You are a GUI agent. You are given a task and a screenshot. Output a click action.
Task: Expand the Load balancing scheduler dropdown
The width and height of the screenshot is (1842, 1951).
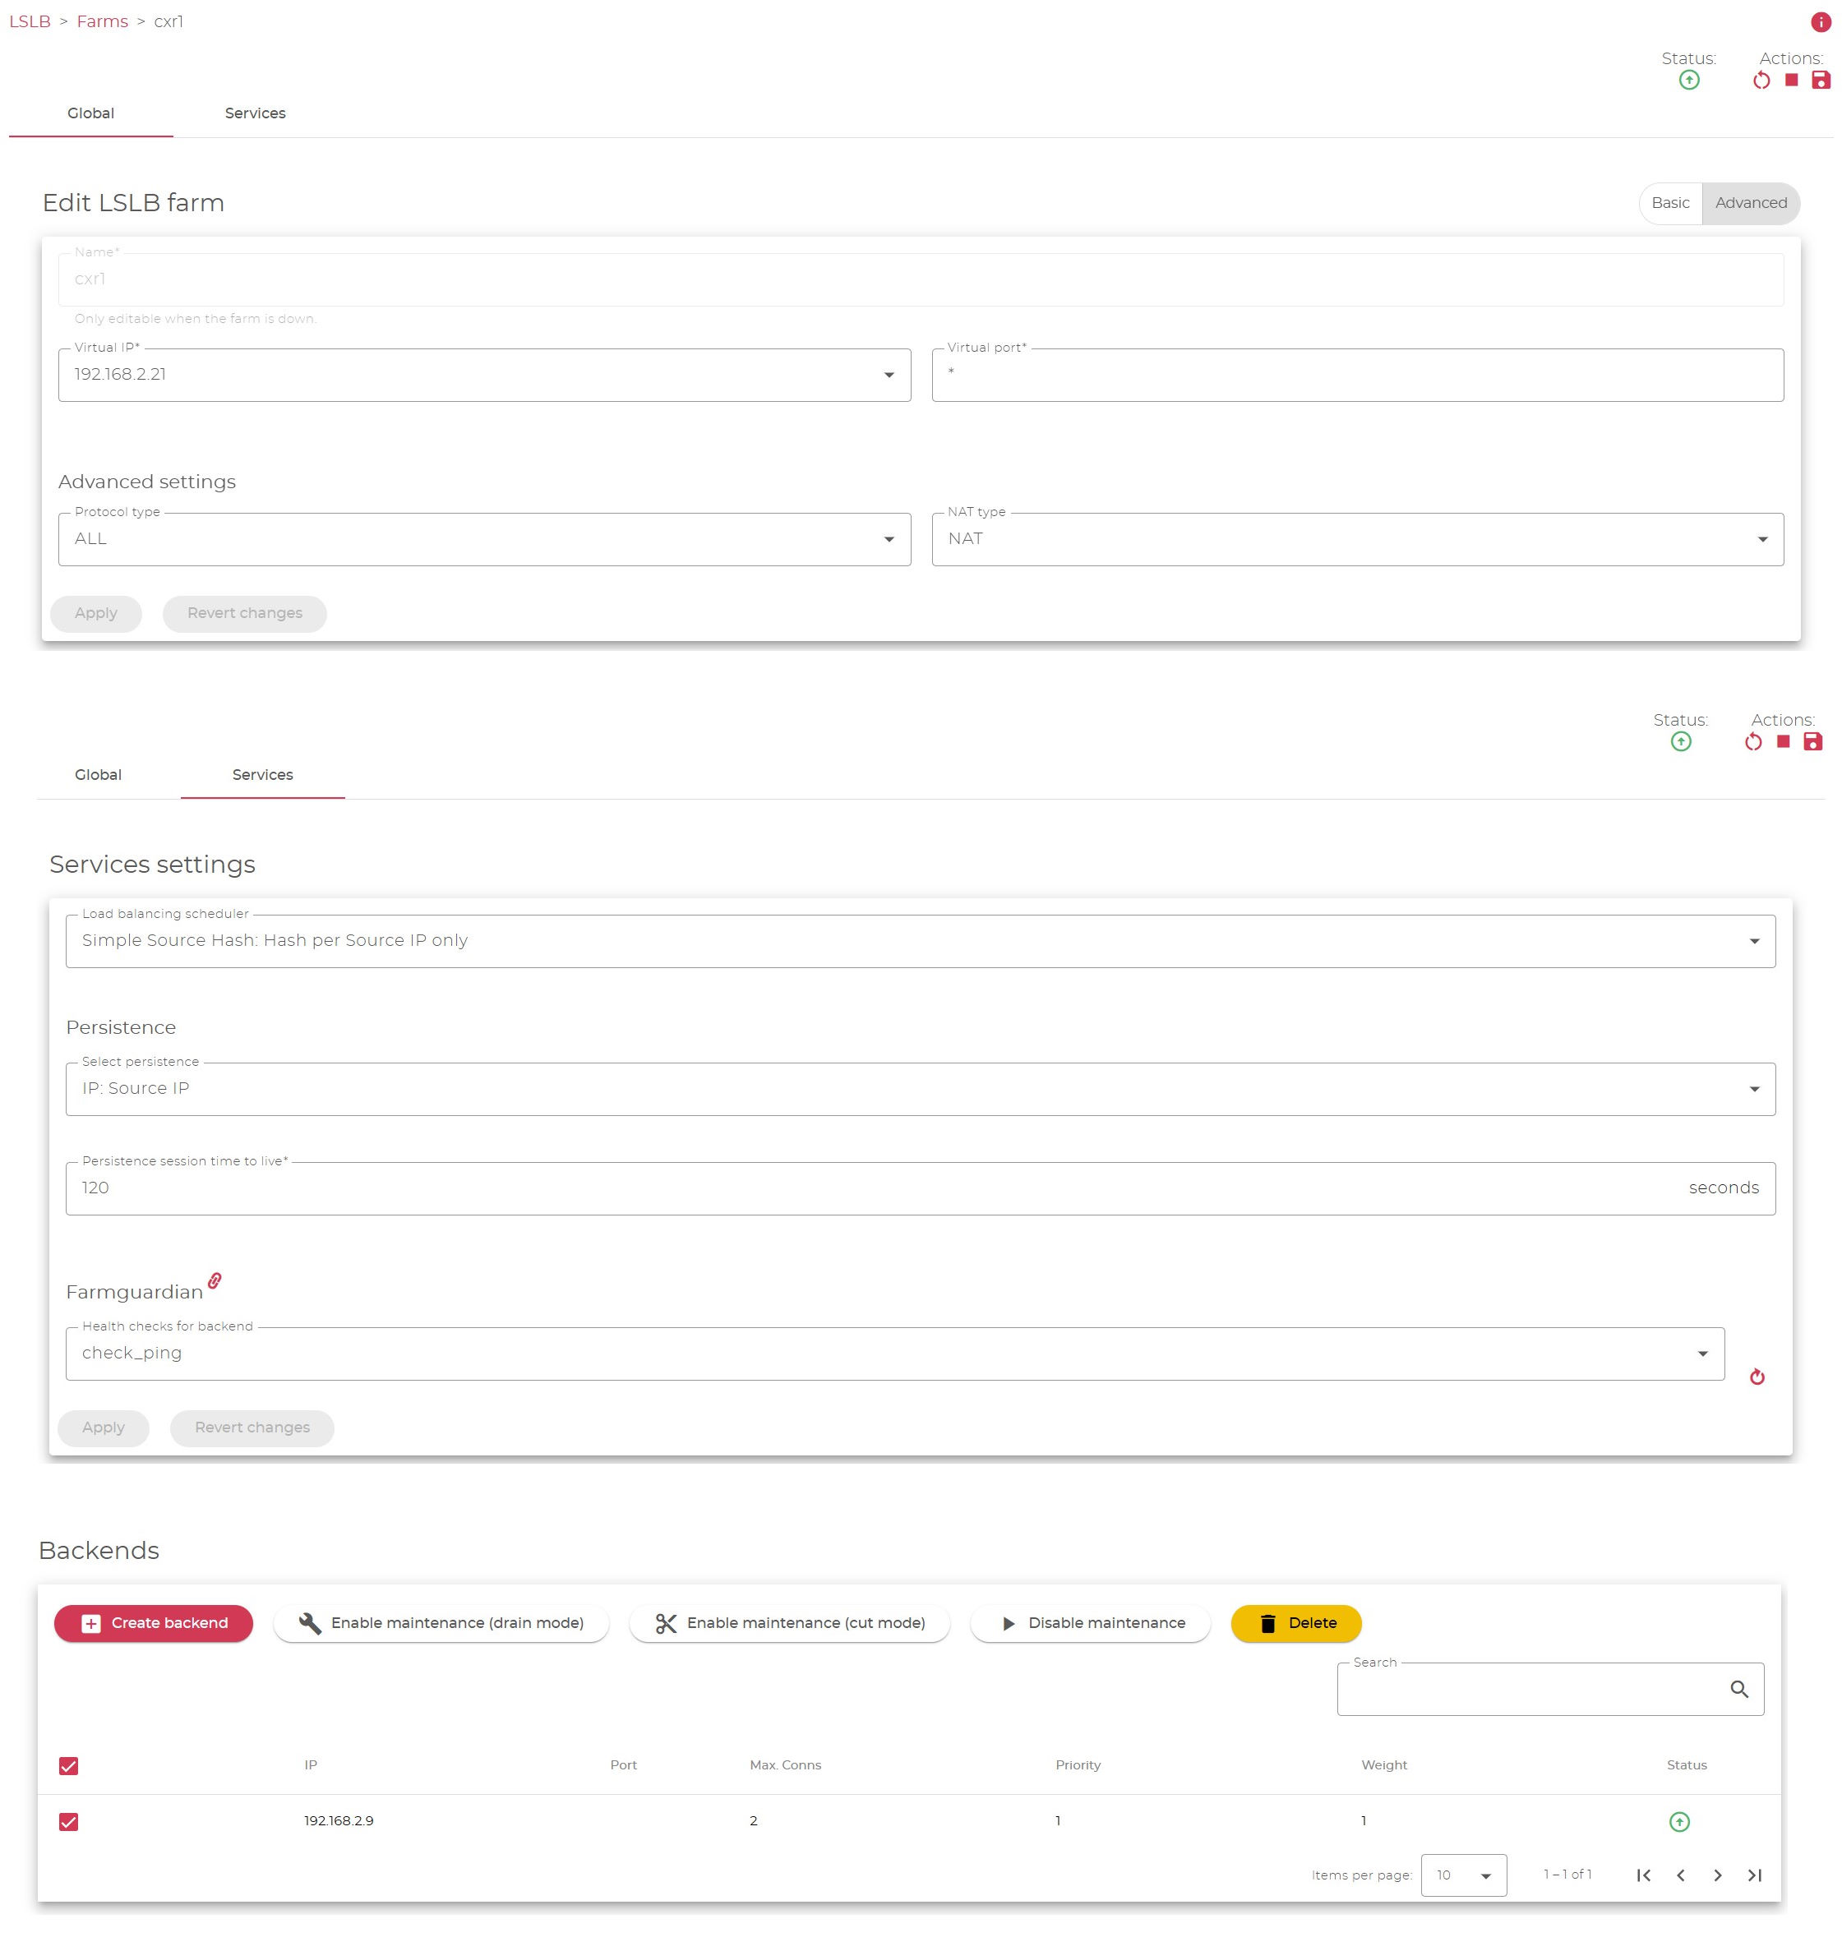point(920,941)
